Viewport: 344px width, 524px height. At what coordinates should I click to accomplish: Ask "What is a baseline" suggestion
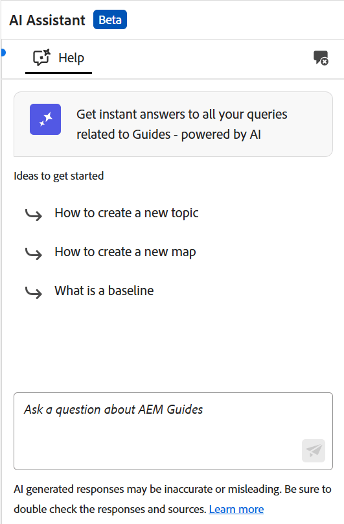tap(104, 291)
